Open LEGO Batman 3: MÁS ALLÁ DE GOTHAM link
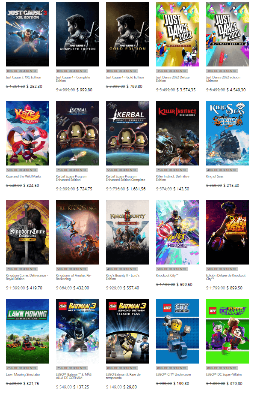263x394 pixels. [74, 376]
